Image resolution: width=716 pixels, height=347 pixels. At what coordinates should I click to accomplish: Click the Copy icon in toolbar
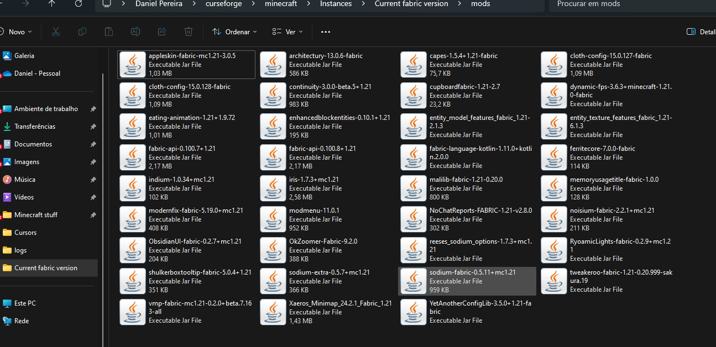click(x=82, y=31)
